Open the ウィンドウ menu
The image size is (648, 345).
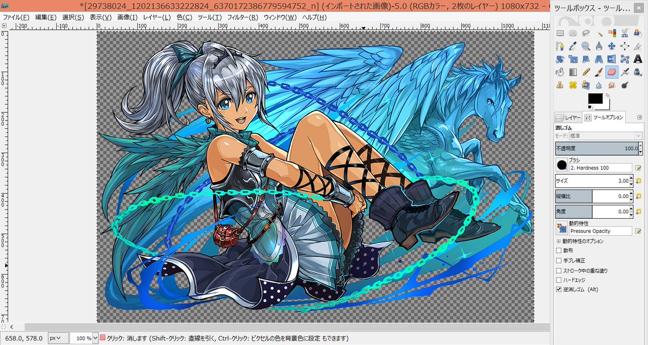pyautogui.click(x=280, y=17)
